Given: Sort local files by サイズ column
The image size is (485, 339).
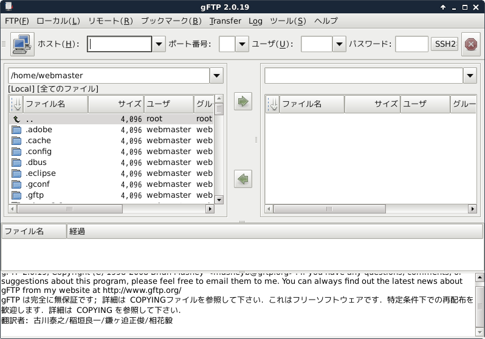Looking at the screenshot, I should click(116, 104).
